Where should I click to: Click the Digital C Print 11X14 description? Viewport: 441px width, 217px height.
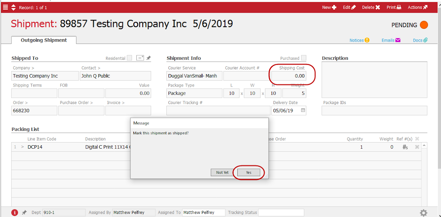pyautogui.click(x=108, y=147)
